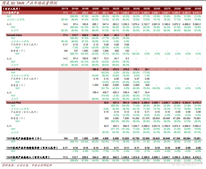
Task: Select VenusA-Pilot 2025E revenue value 2,269.8
Action: [x=146, y=103]
